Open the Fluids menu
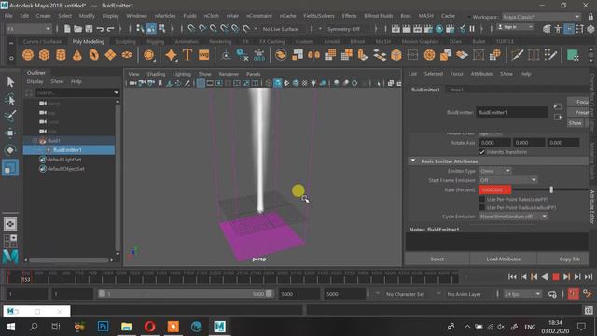 [x=189, y=16]
